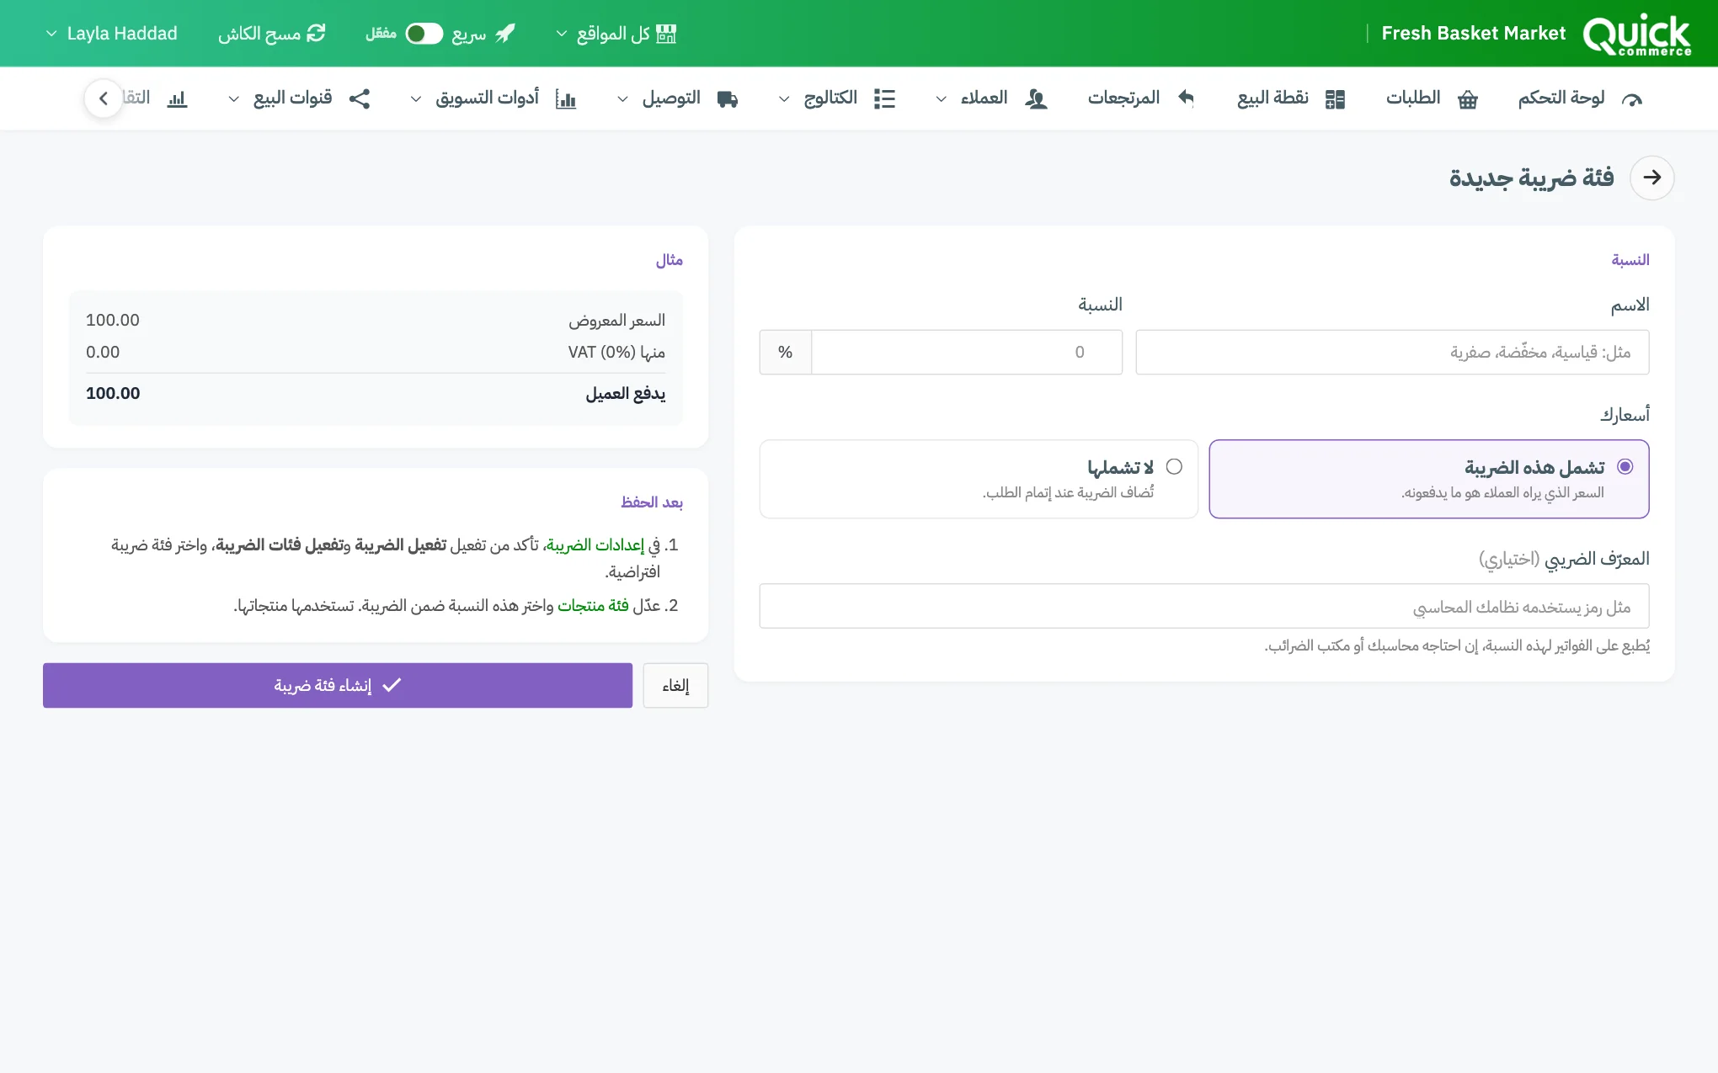This screenshot has height=1073, width=1718.
Task: Open the لوحة التحكم dashboard tab
Action: (x=1580, y=98)
